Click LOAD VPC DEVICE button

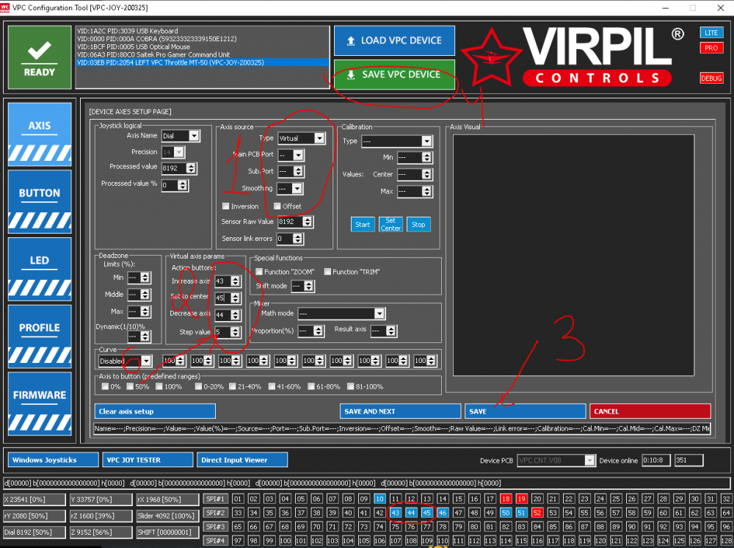click(394, 40)
